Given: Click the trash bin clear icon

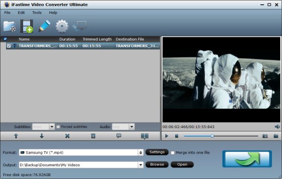Looking at the screenshot, I should pos(93,136).
